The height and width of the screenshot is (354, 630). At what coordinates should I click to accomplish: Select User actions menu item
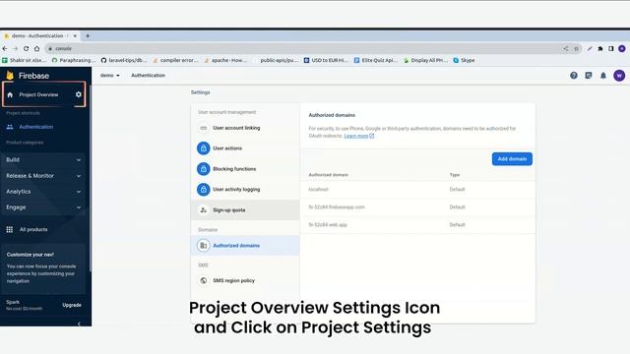[245, 148]
